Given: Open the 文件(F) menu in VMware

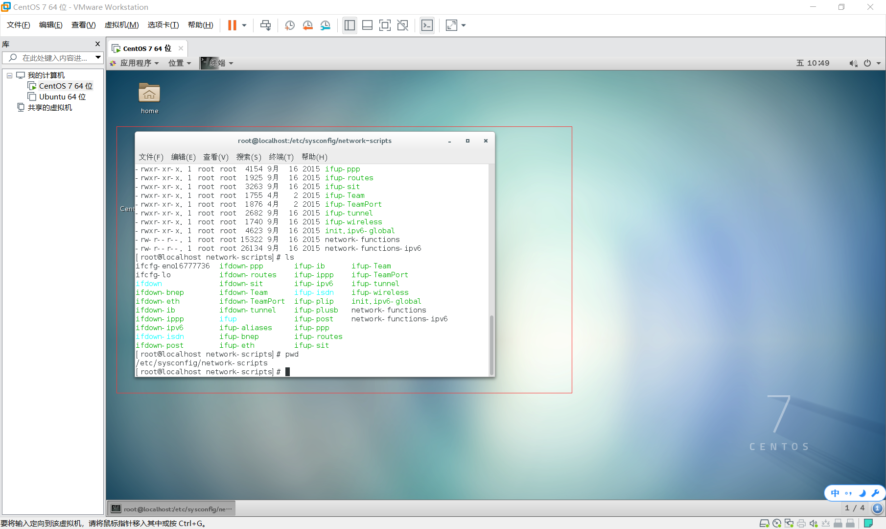Looking at the screenshot, I should [x=19, y=25].
